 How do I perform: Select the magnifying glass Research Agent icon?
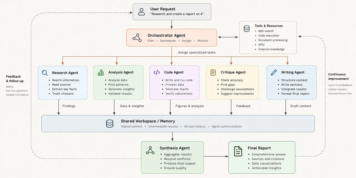[x=45, y=73]
